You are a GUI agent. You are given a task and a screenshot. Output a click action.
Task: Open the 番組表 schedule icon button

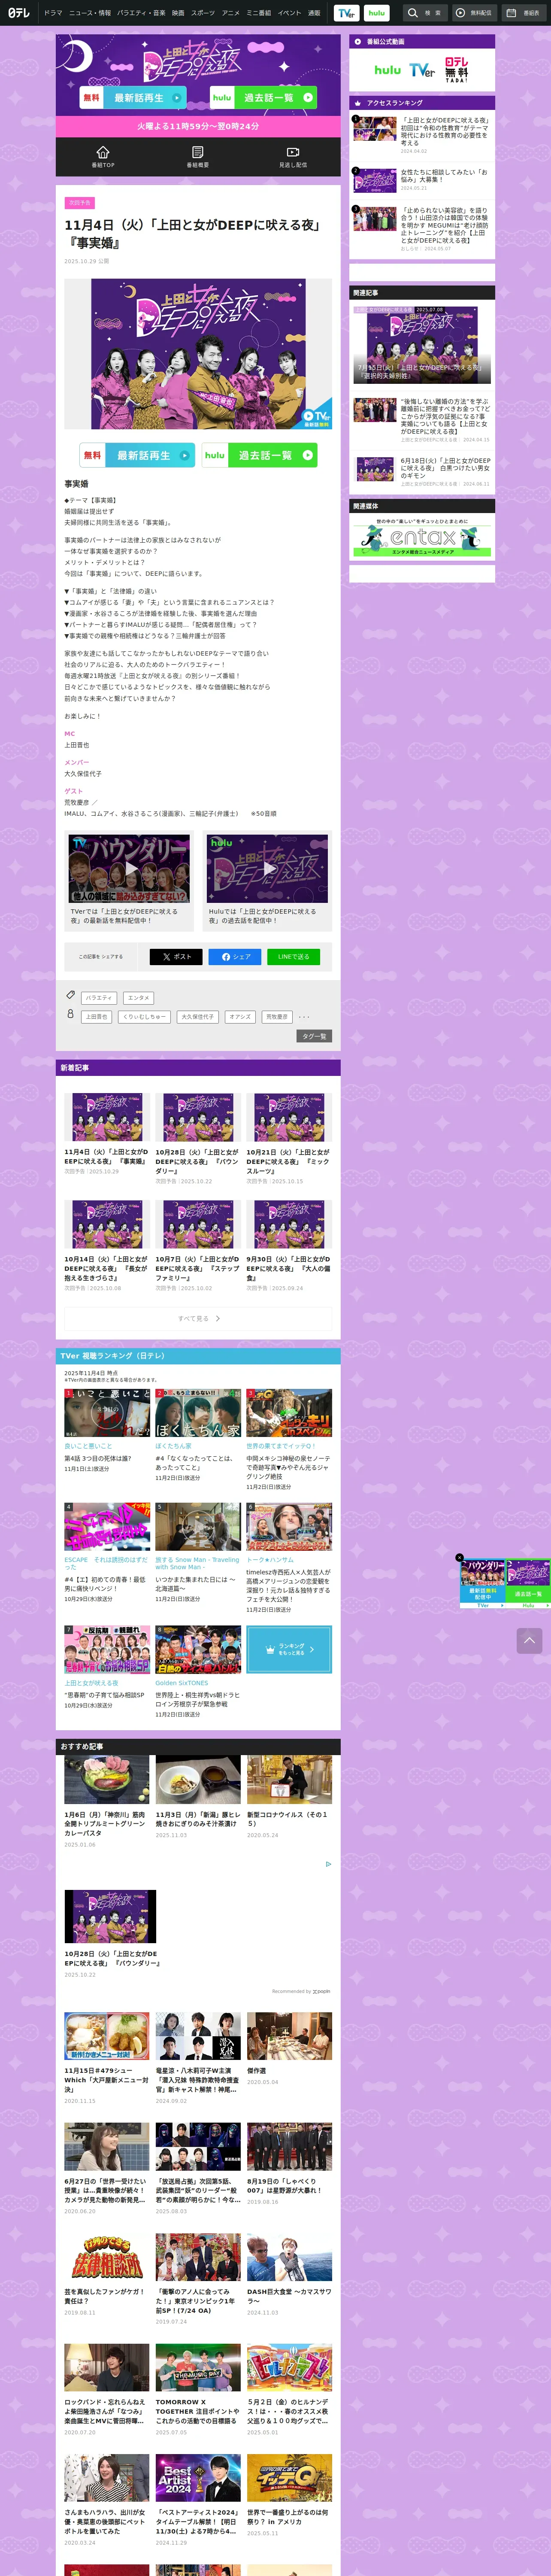tap(523, 13)
